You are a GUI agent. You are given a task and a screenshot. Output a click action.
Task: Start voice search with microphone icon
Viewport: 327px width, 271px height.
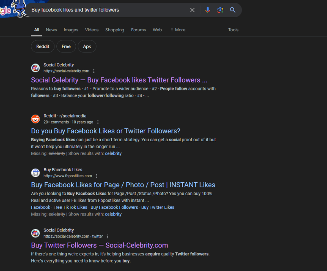point(207,10)
